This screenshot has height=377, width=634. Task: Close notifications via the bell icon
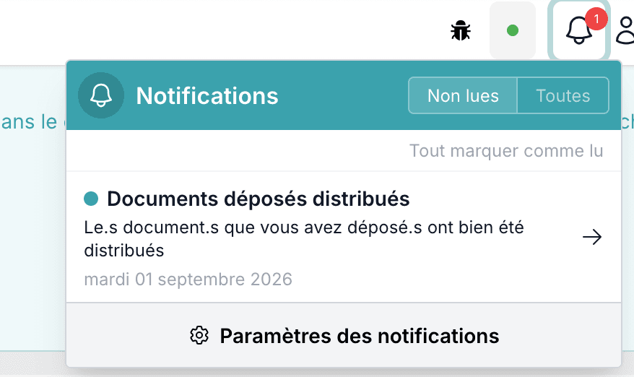point(578,30)
